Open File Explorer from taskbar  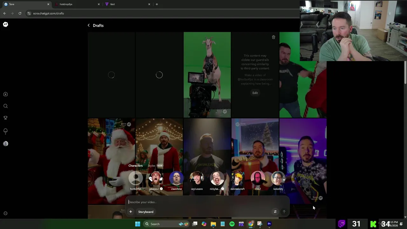(213, 224)
